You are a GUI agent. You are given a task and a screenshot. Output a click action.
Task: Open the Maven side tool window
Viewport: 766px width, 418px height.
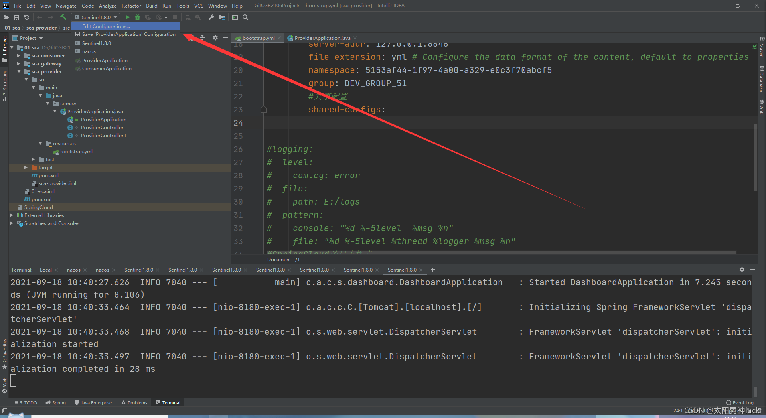pyautogui.click(x=762, y=47)
